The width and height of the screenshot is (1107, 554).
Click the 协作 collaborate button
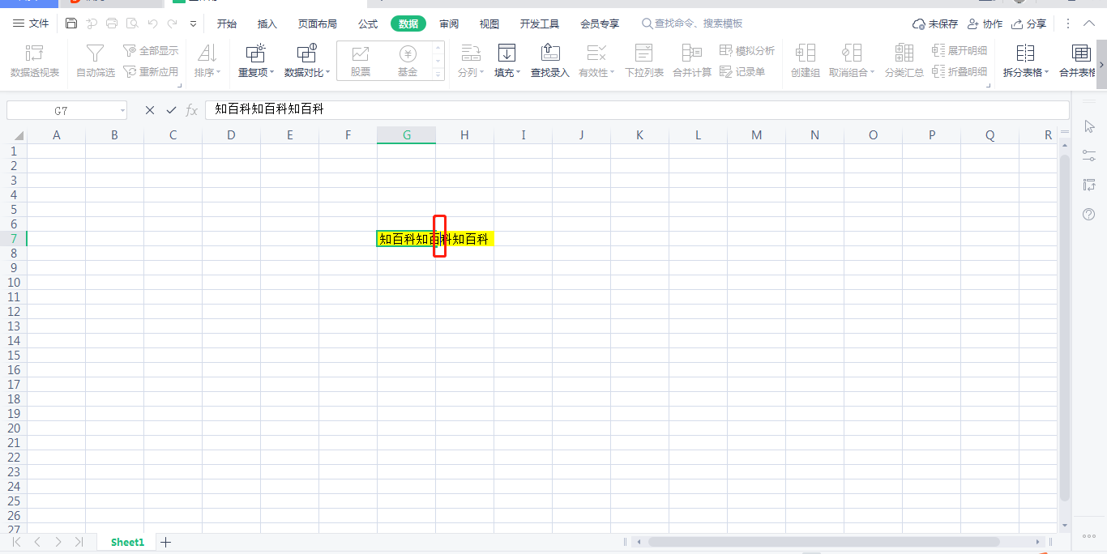click(984, 23)
